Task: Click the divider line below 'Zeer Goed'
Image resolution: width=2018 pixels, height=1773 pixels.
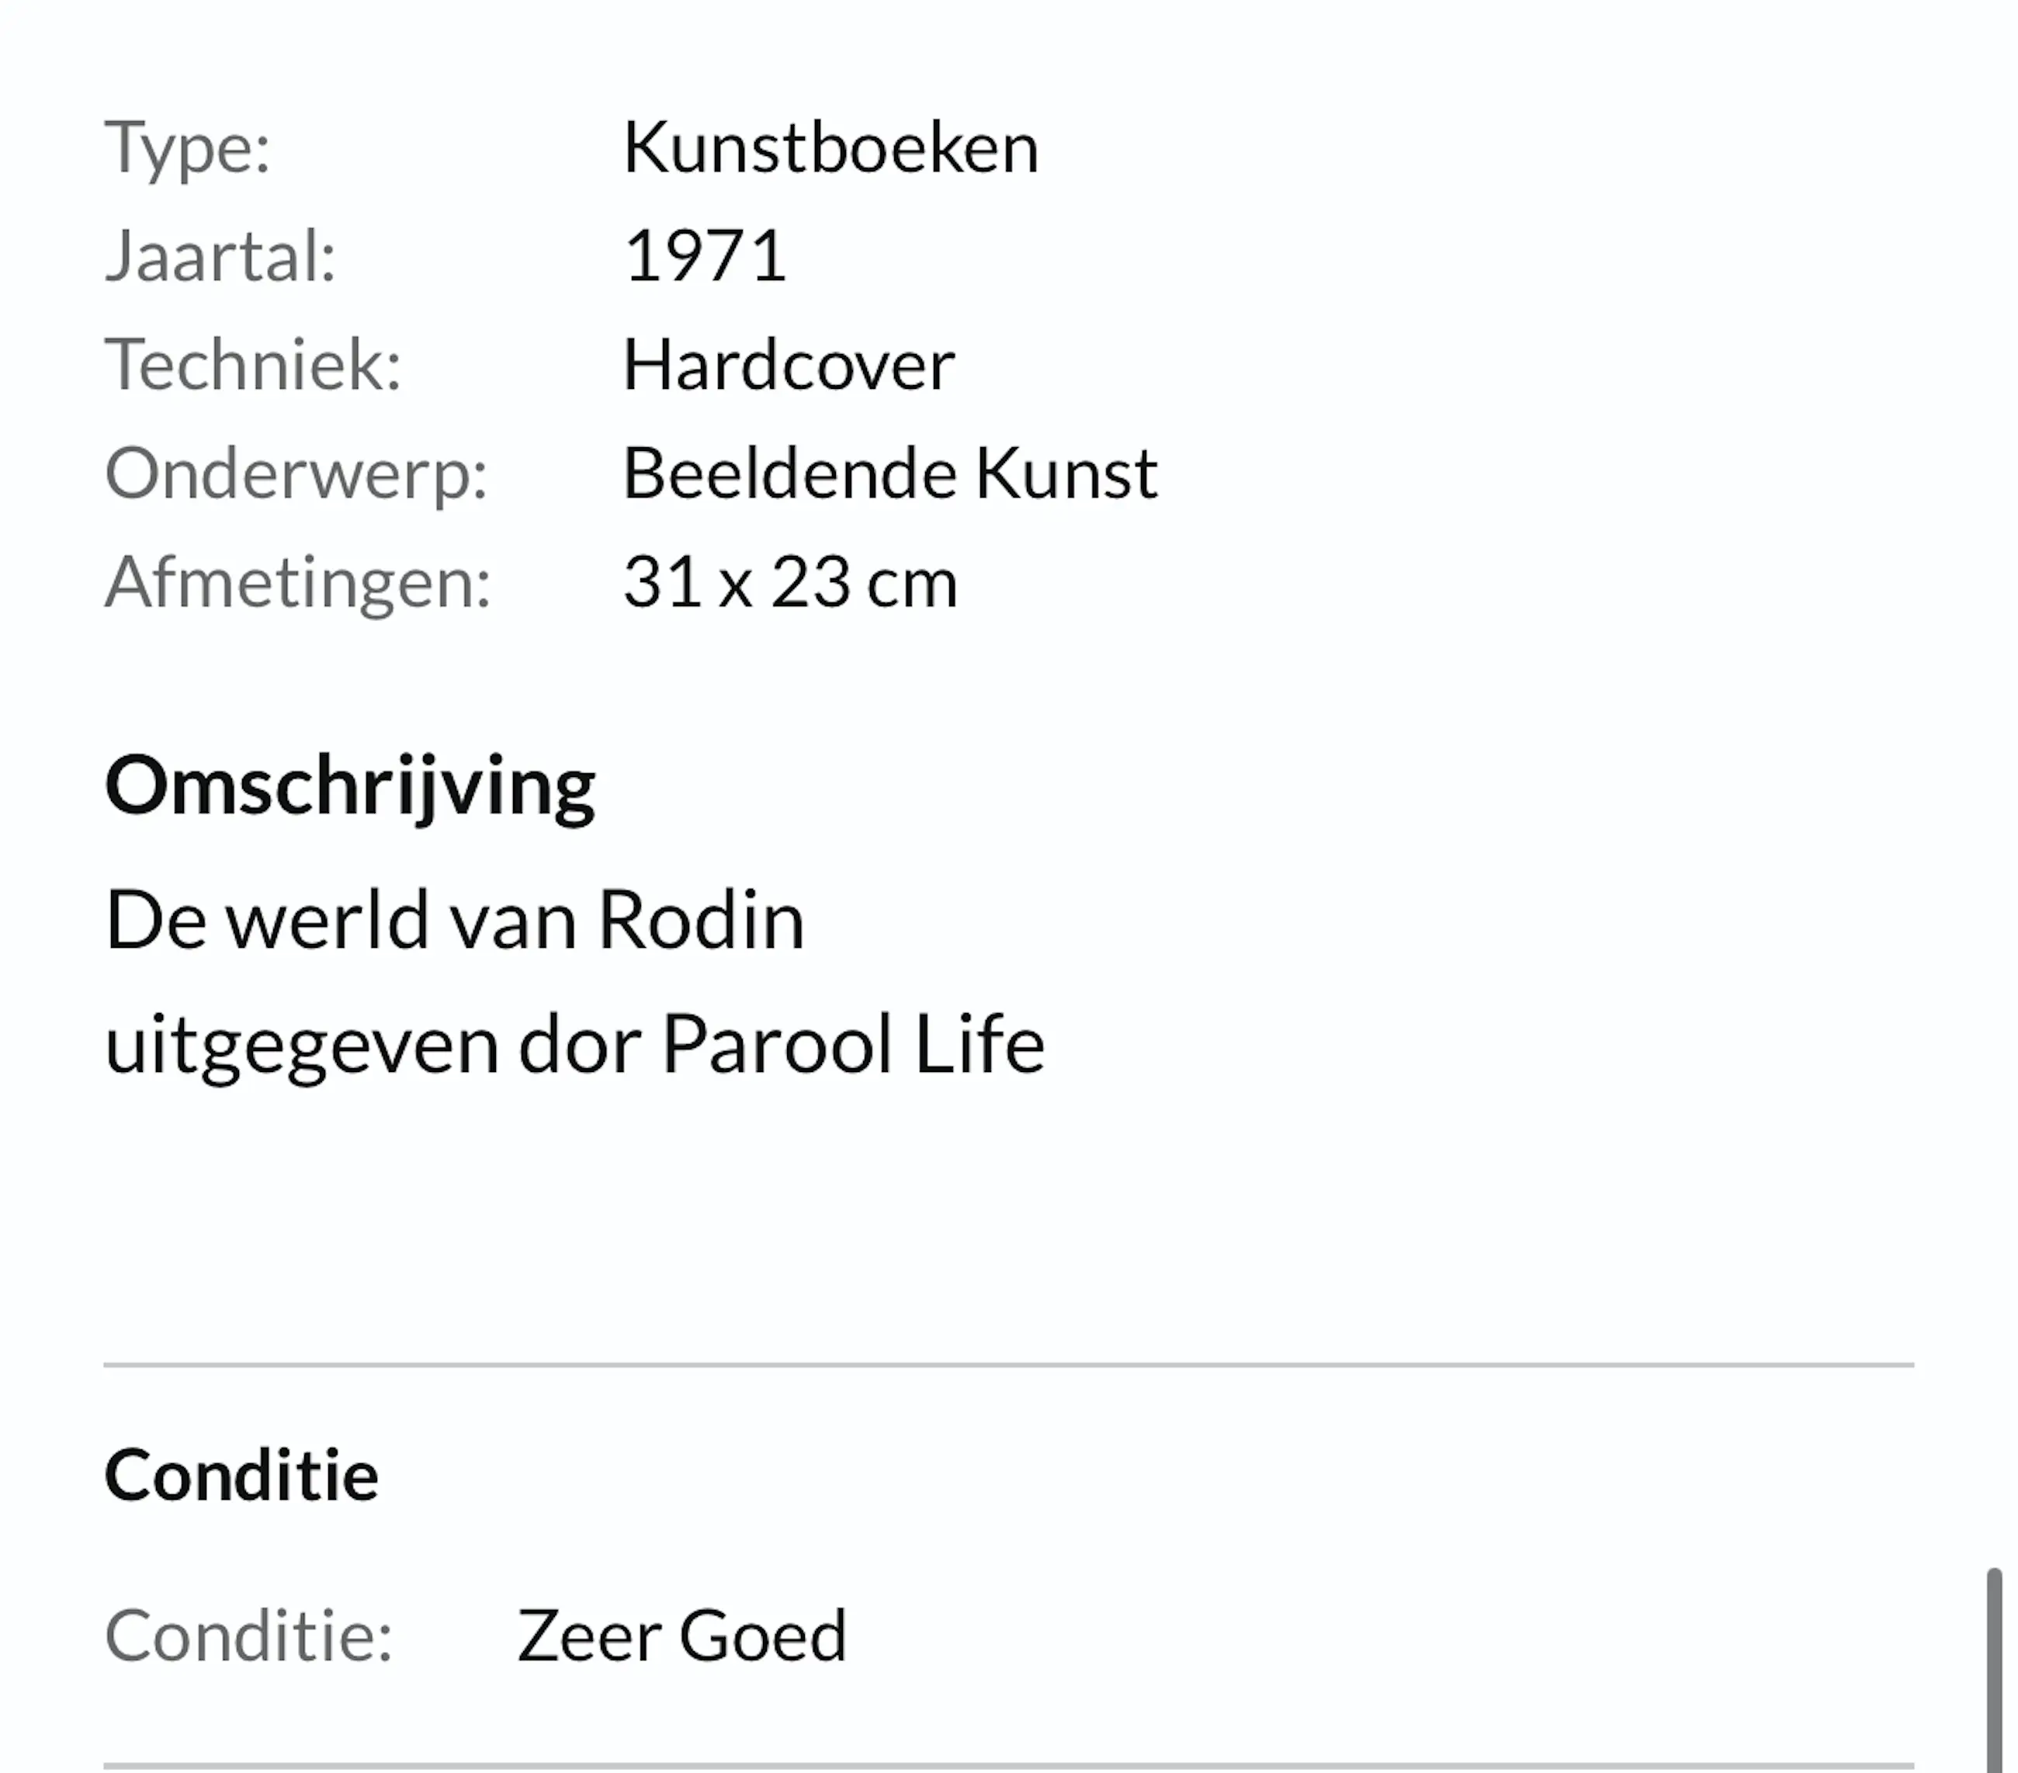Action: [1008, 1765]
